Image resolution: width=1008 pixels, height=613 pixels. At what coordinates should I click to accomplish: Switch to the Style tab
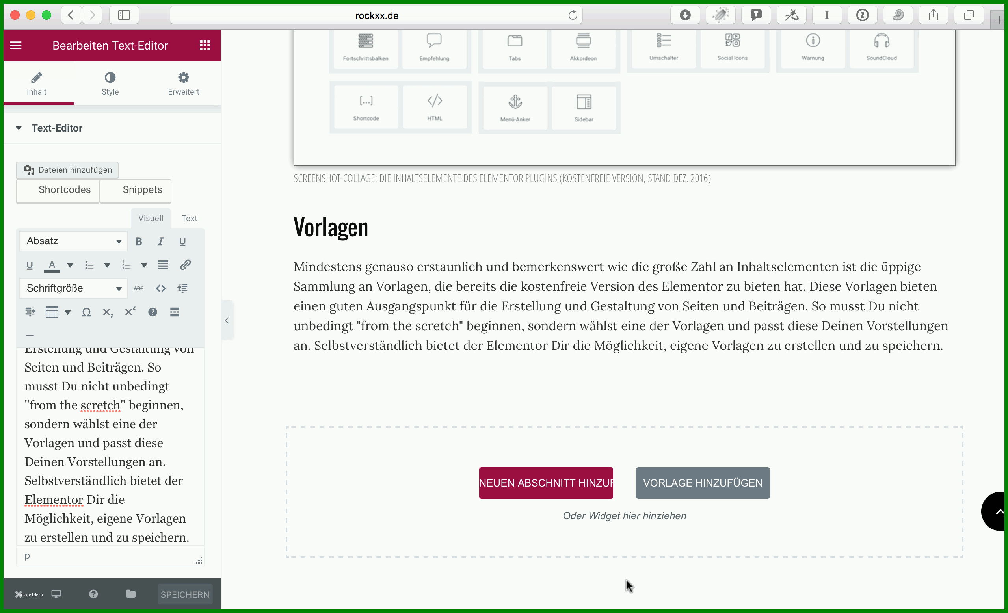(110, 84)
